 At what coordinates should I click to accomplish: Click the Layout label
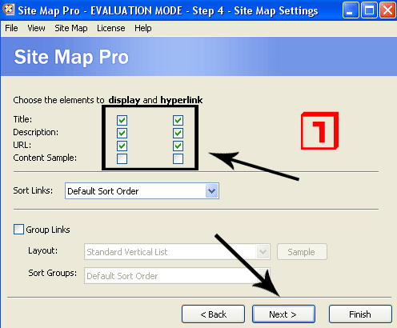43,250
